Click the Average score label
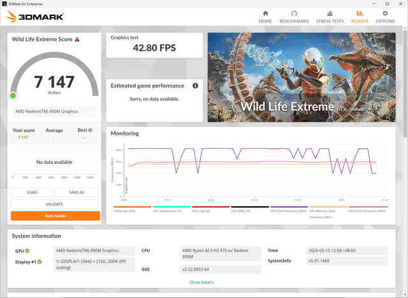Screen dimensions: 408x298 point(54,131)
